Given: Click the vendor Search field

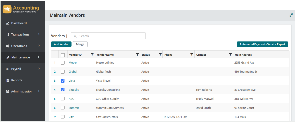Looking at the screenshot, I should (x=108, y=36).
